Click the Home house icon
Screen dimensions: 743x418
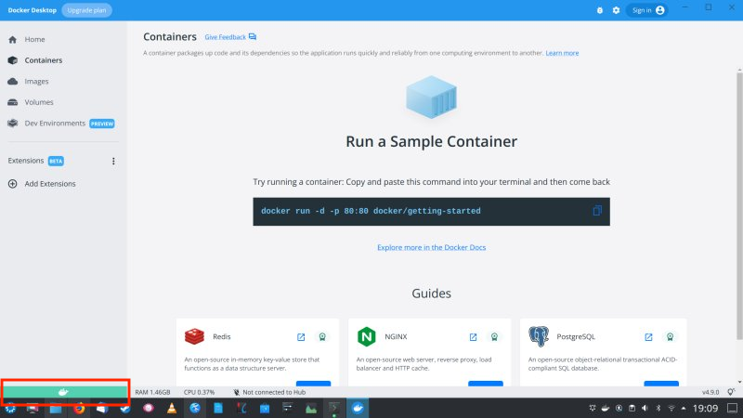click(x=13, y=39)
